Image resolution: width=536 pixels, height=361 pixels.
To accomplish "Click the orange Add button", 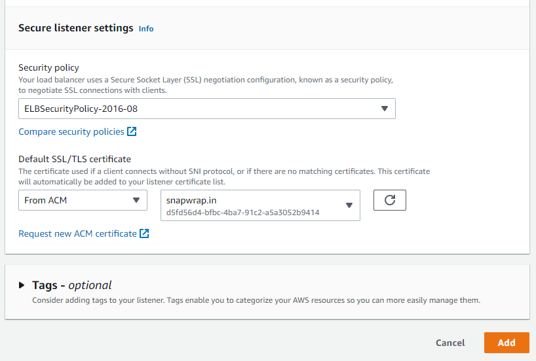I will click(507, 343).
